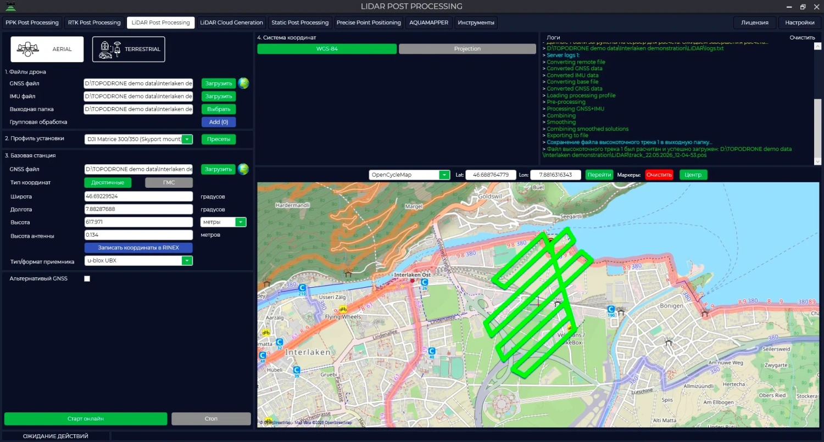Open the OpenCycleMap map type dropdown
The width and height of the screenshot is (824, 442).
pos(444,175)
